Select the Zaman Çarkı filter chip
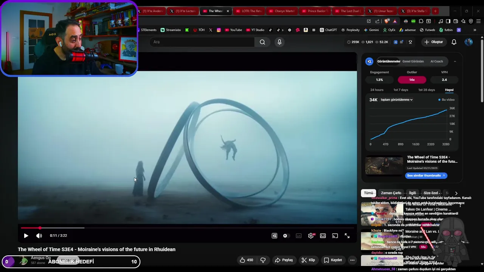Viewport: 484px width, 272px height. click(391, 193)
